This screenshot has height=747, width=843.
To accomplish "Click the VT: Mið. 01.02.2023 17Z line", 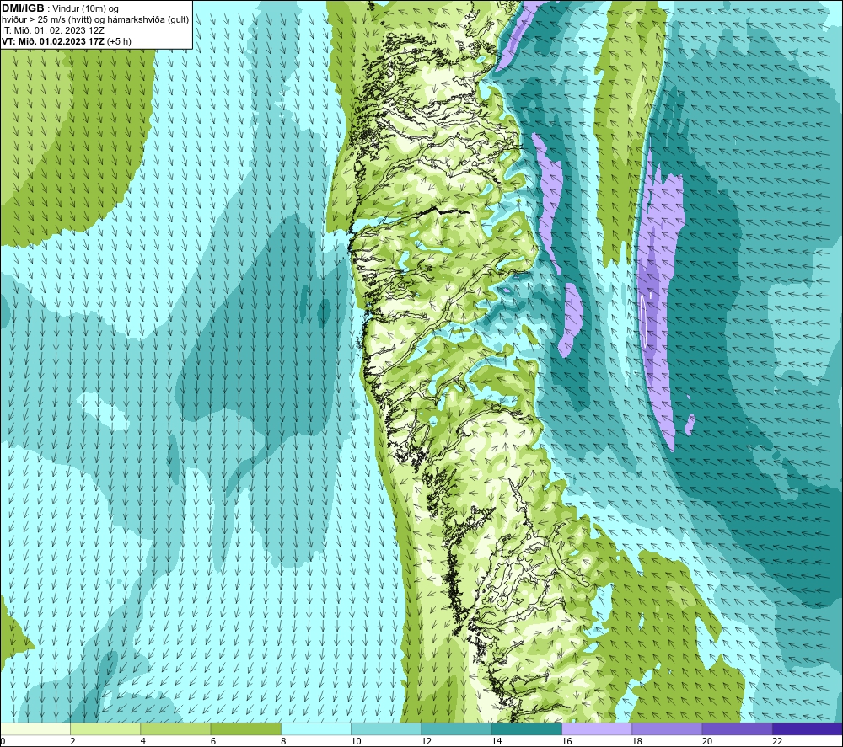I will tap(66, 41).
